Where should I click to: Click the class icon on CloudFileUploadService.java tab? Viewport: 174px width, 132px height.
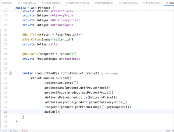pos(67,3)
